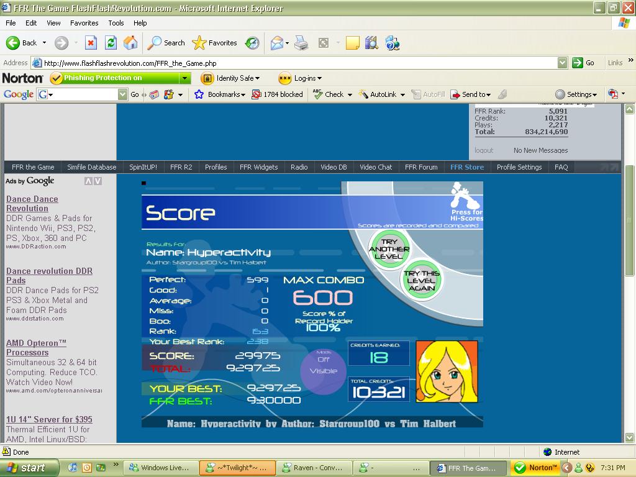Open the Favorites menu

(84, 23)
